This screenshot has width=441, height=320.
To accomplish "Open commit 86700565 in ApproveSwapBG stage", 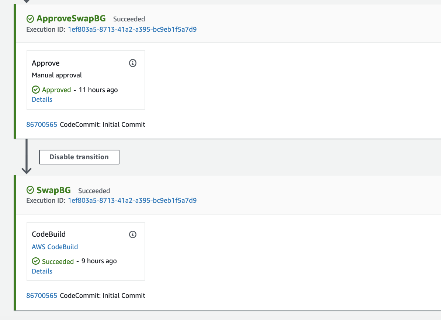I will click(42, 125).
